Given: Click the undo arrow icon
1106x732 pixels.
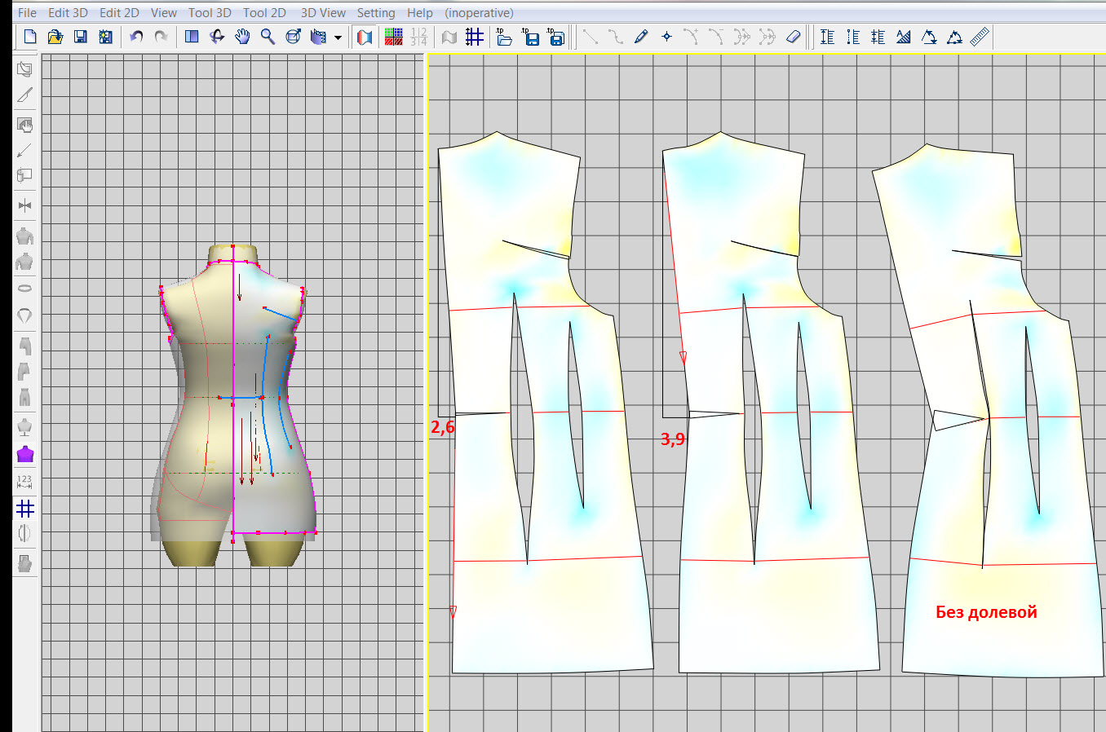Looking at the screenshot, I should 136,37.
